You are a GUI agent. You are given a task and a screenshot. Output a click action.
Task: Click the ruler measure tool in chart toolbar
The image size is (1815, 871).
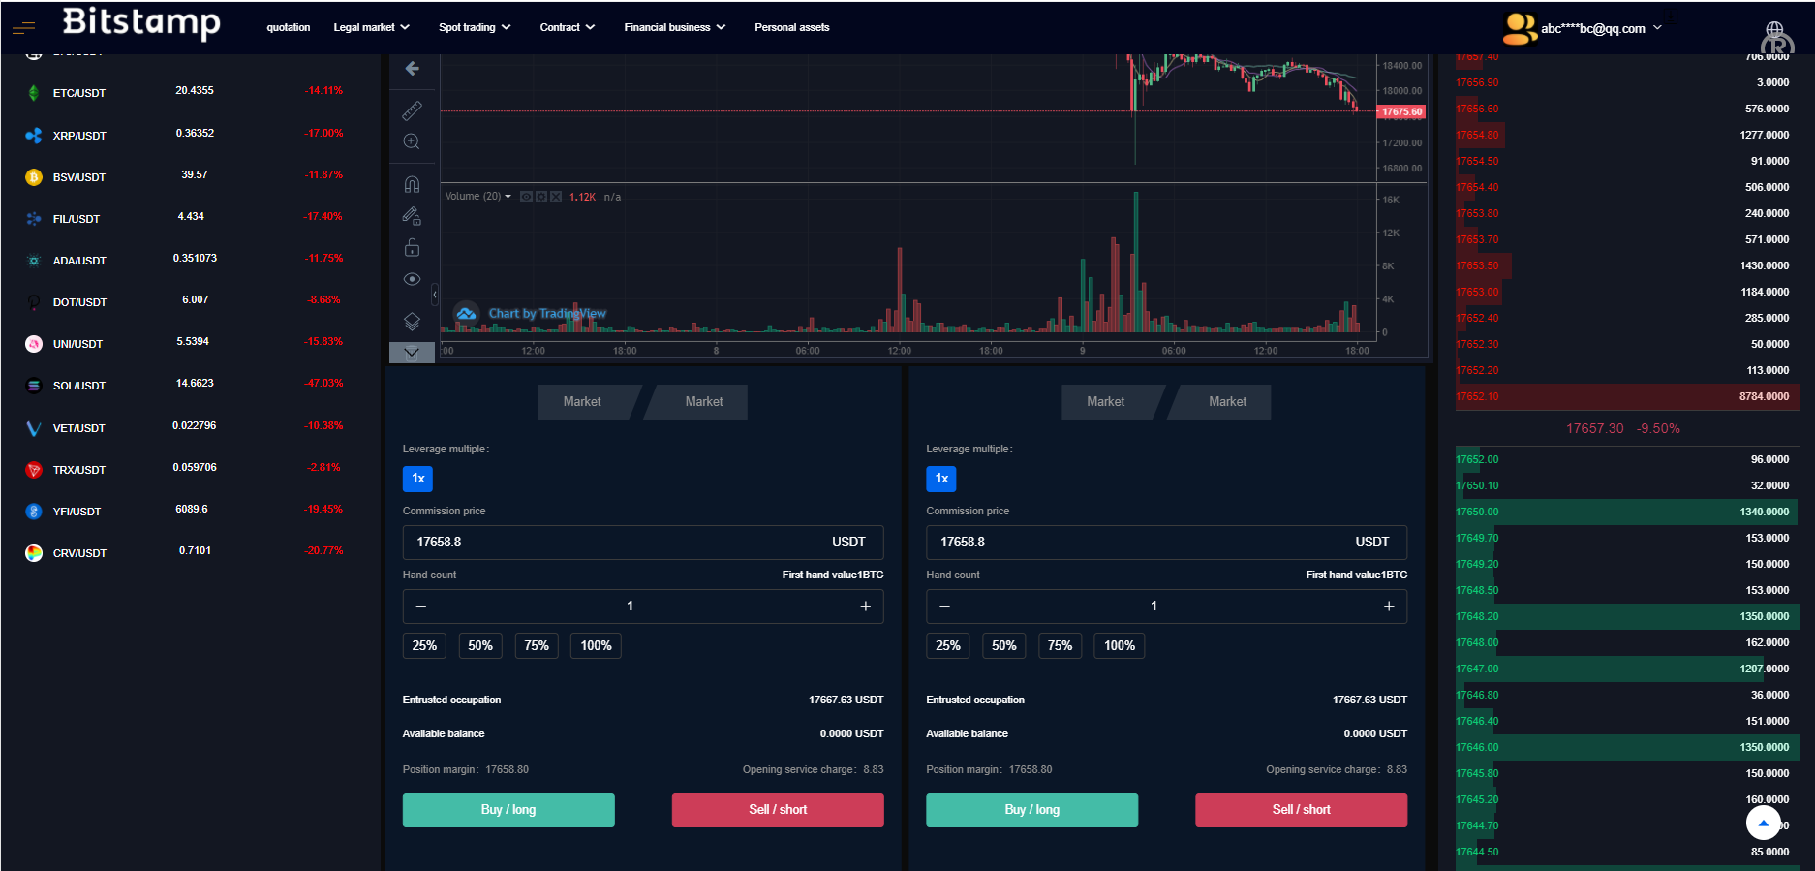coord(412,110)
